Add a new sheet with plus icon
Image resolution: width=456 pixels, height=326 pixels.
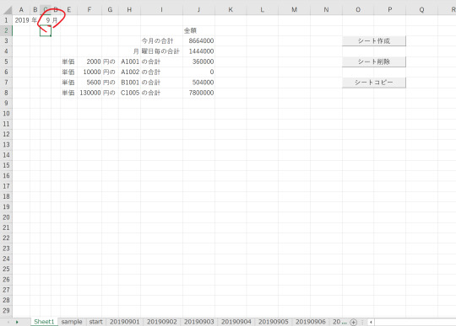(353, 322)
